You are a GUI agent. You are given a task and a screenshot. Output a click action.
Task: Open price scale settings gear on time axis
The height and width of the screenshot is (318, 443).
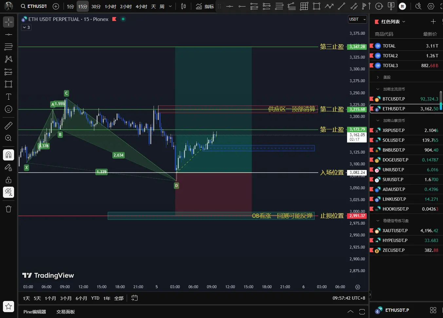tap(358, 287)
